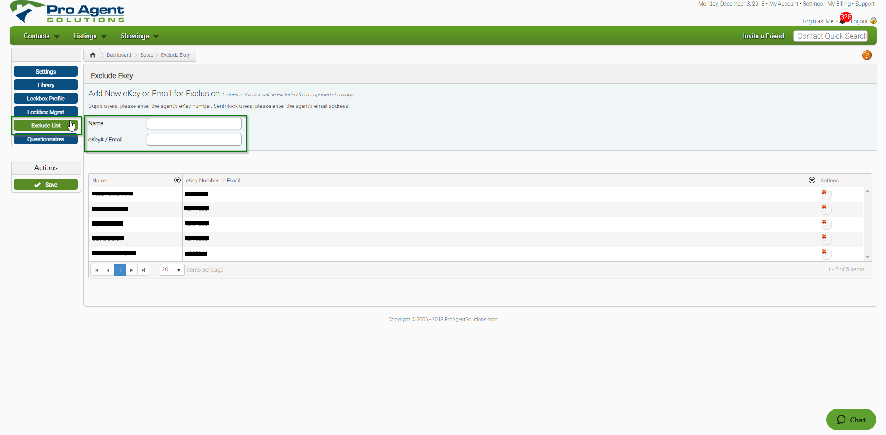Click Invite a Friend
This screenshot has width=886, height=435.
point(763,36)
